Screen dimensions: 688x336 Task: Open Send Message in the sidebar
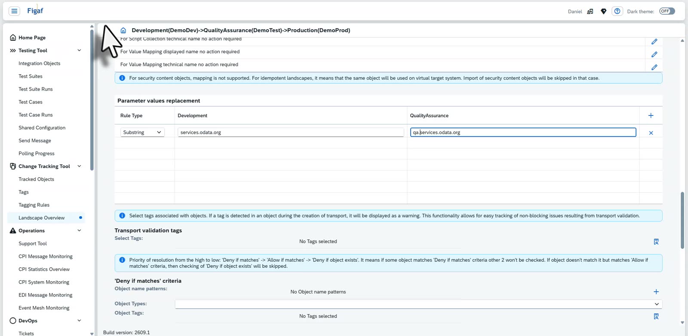(35, 141)
